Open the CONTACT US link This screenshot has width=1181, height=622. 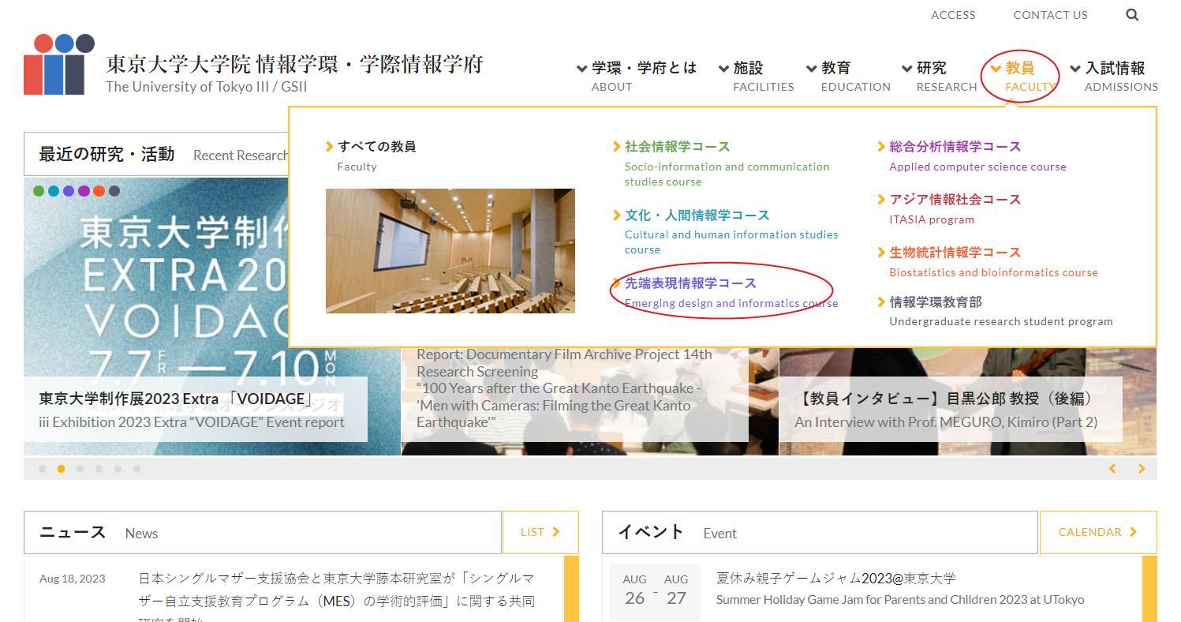[x=1050, y=15]
